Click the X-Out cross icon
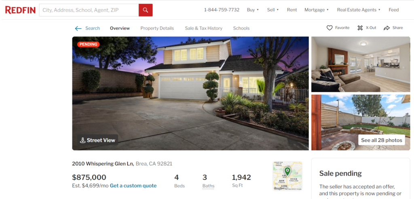This screenshot has height=199, width=414. [360, 28]
